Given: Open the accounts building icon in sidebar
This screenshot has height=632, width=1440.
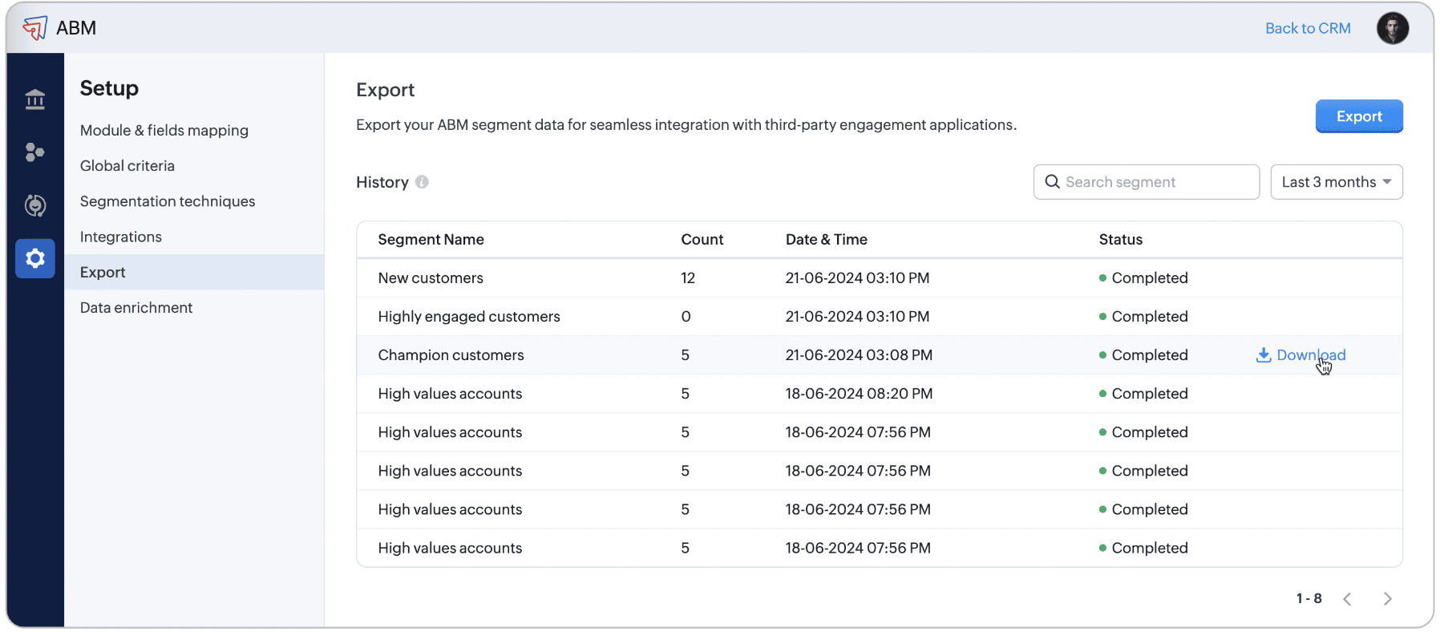Looking at the screenshot, I should [x=35, y=100].
